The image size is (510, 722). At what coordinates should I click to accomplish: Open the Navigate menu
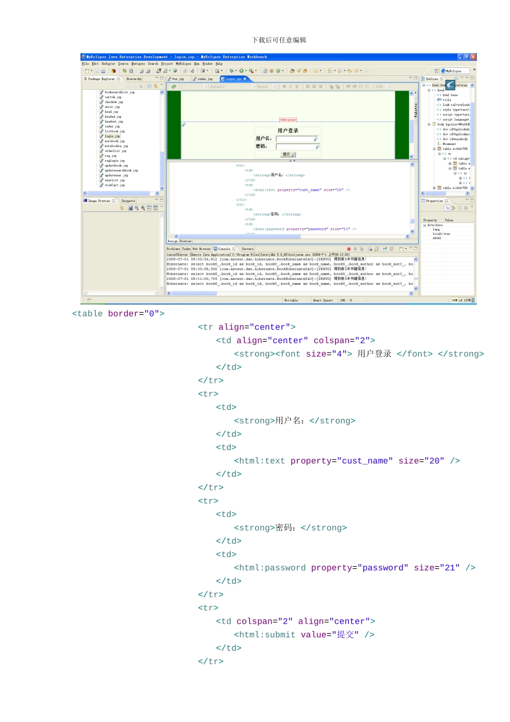138,63
